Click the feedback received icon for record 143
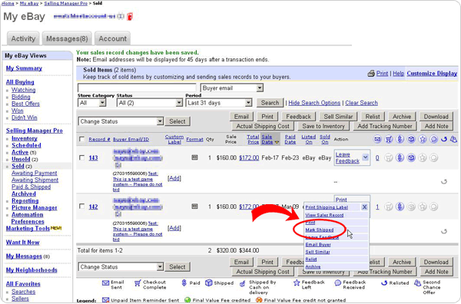Image resolution: width=461 pixels, height=304 pixels. coord(433,157)
